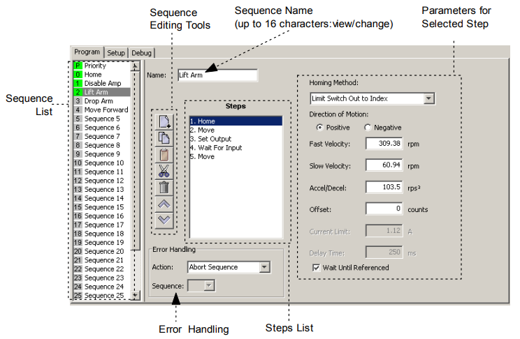520x339 pixels.
Task: Select Sequence 16 in the list
Action: coord(102,216)
